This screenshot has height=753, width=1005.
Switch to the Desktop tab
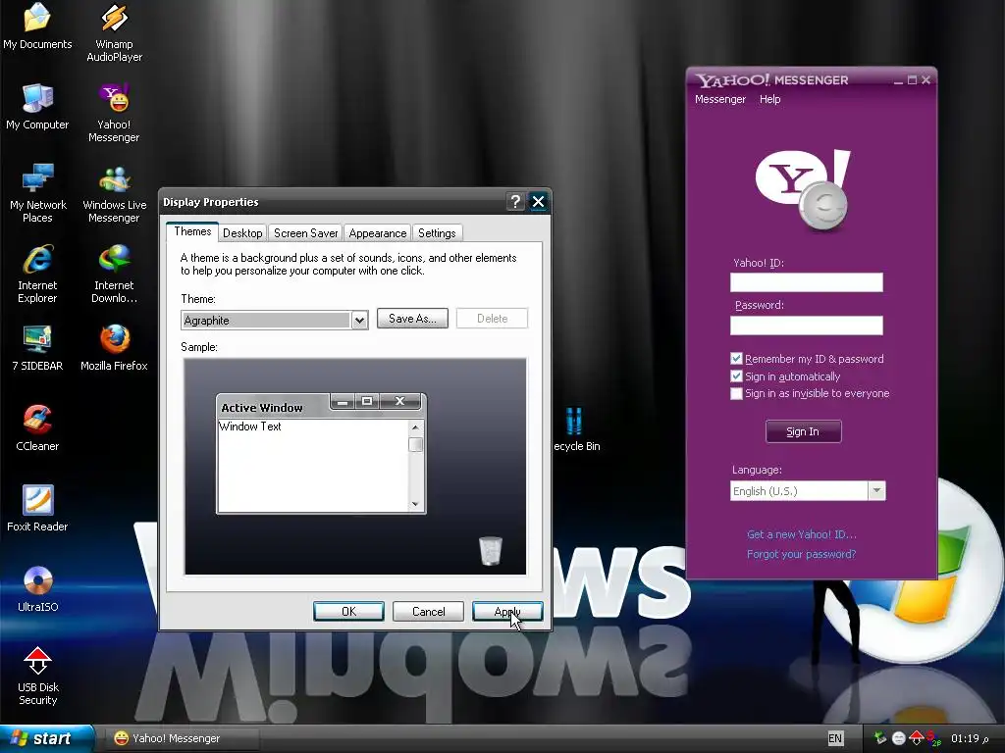(242, 233)
